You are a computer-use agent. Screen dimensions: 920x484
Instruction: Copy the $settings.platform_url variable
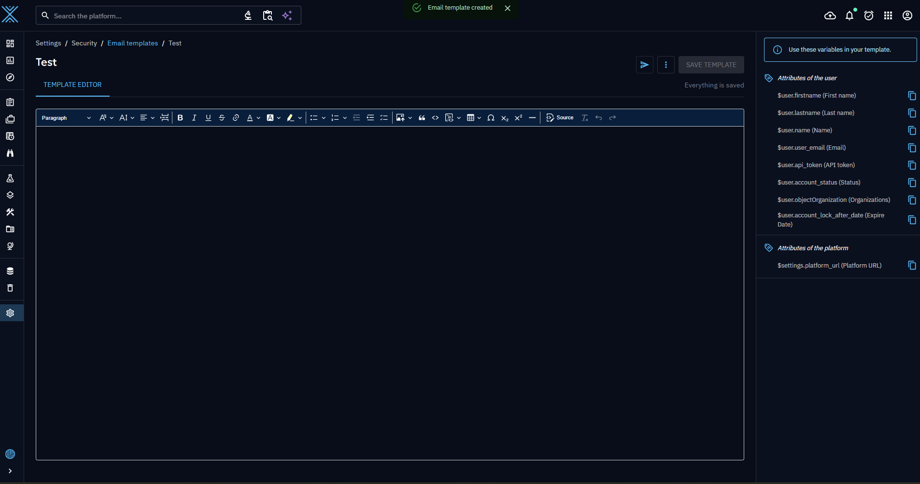pyautogui.click(x=912, y=266)
